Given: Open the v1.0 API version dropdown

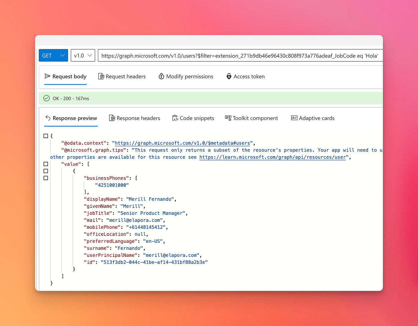Looking at the screenshot, I should (83, 55).
